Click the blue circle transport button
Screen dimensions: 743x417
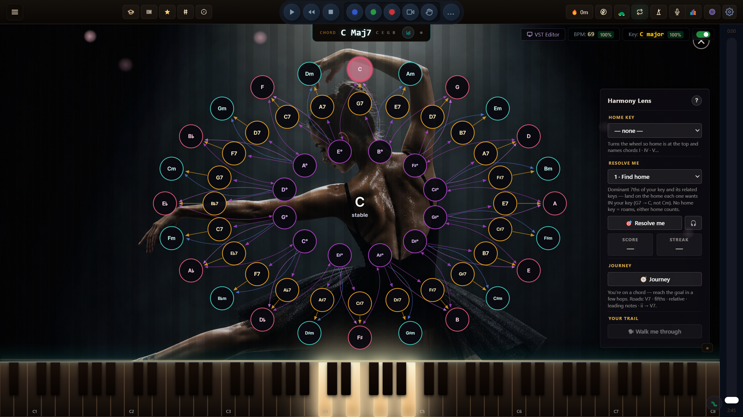pyautogui.click(x=355, y=12)
